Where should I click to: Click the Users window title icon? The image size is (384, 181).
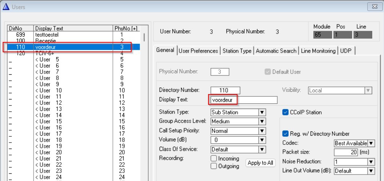(x=6, y=6)
